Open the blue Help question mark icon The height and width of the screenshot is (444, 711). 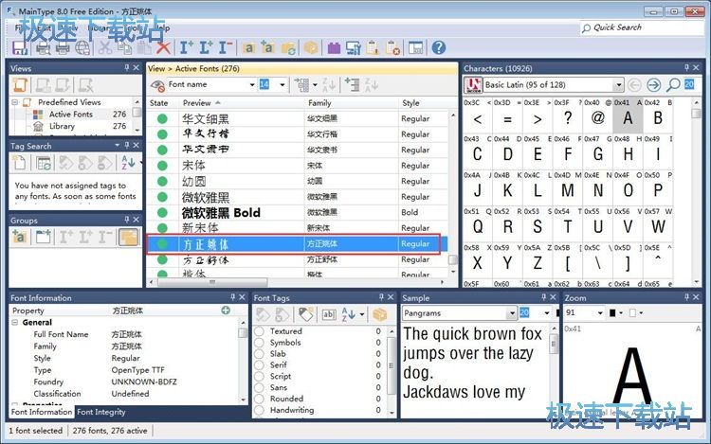tap(438, 47)
